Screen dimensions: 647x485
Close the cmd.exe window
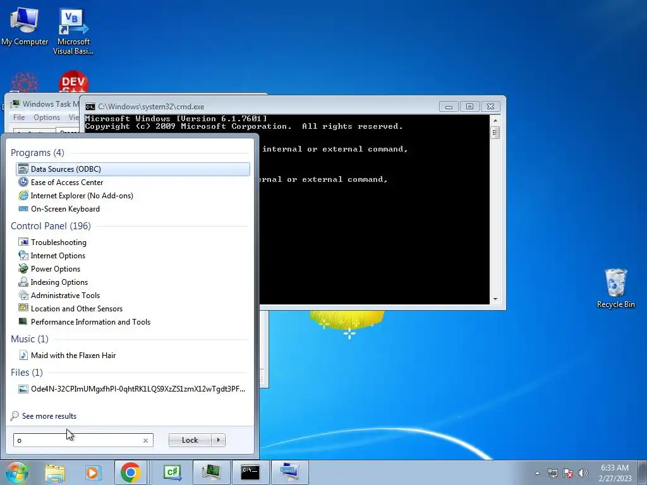pos(490,107)
